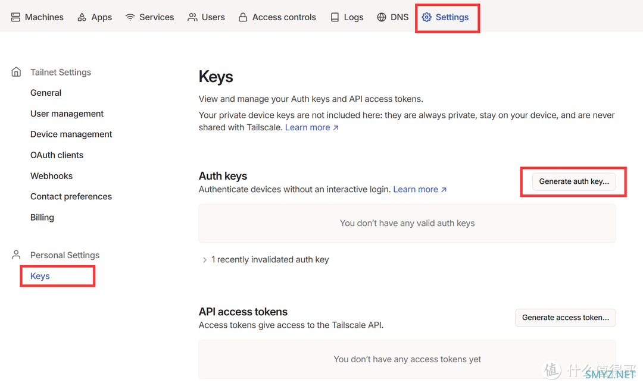This screenshot has width=643, height=386.
Task: Switch to the Apps tab
Action: pyautogui.click(x=95, y=17)
